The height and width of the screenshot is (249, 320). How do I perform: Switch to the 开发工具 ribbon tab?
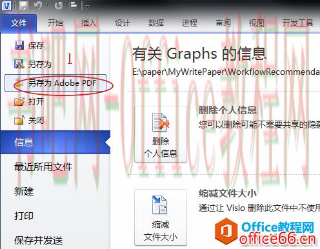point(298,23)
